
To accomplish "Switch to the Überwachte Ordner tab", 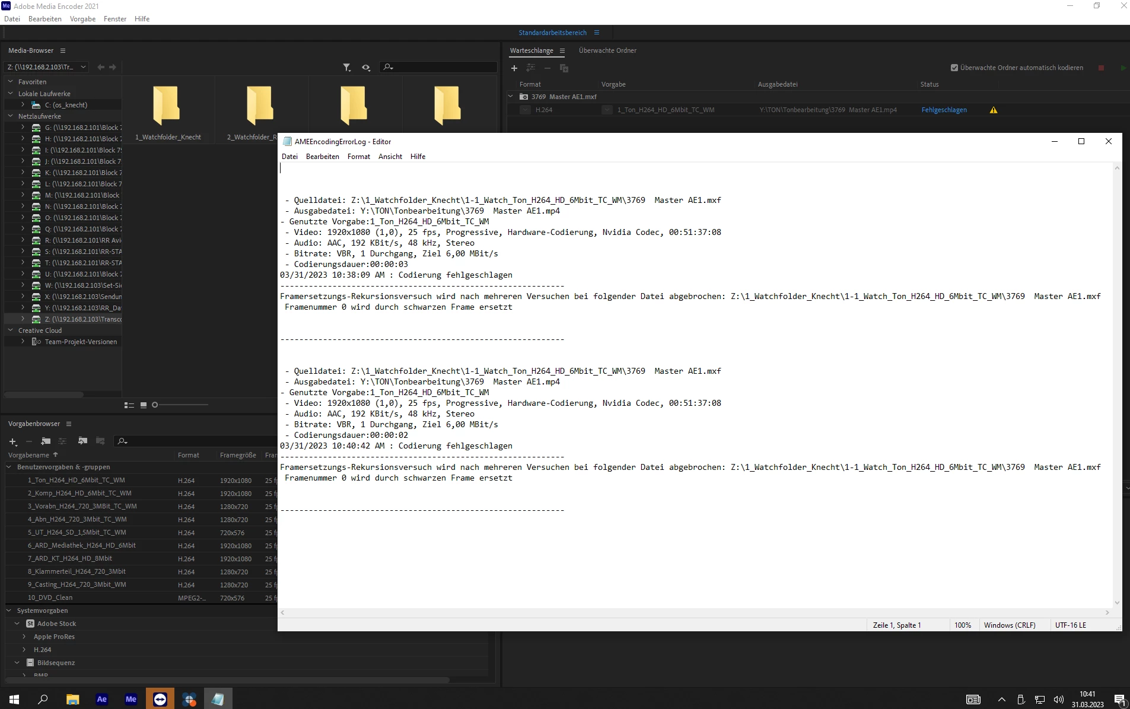I will point(607,50).
